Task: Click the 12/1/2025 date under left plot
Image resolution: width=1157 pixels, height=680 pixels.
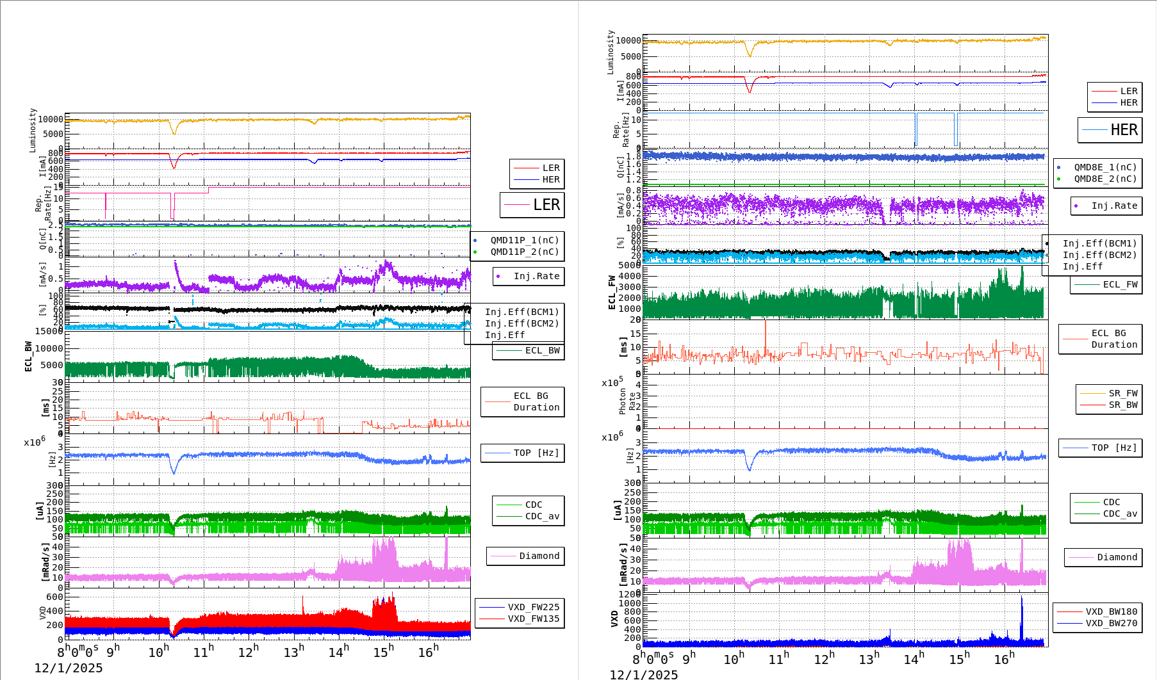Action: click(x=69, y=668)
